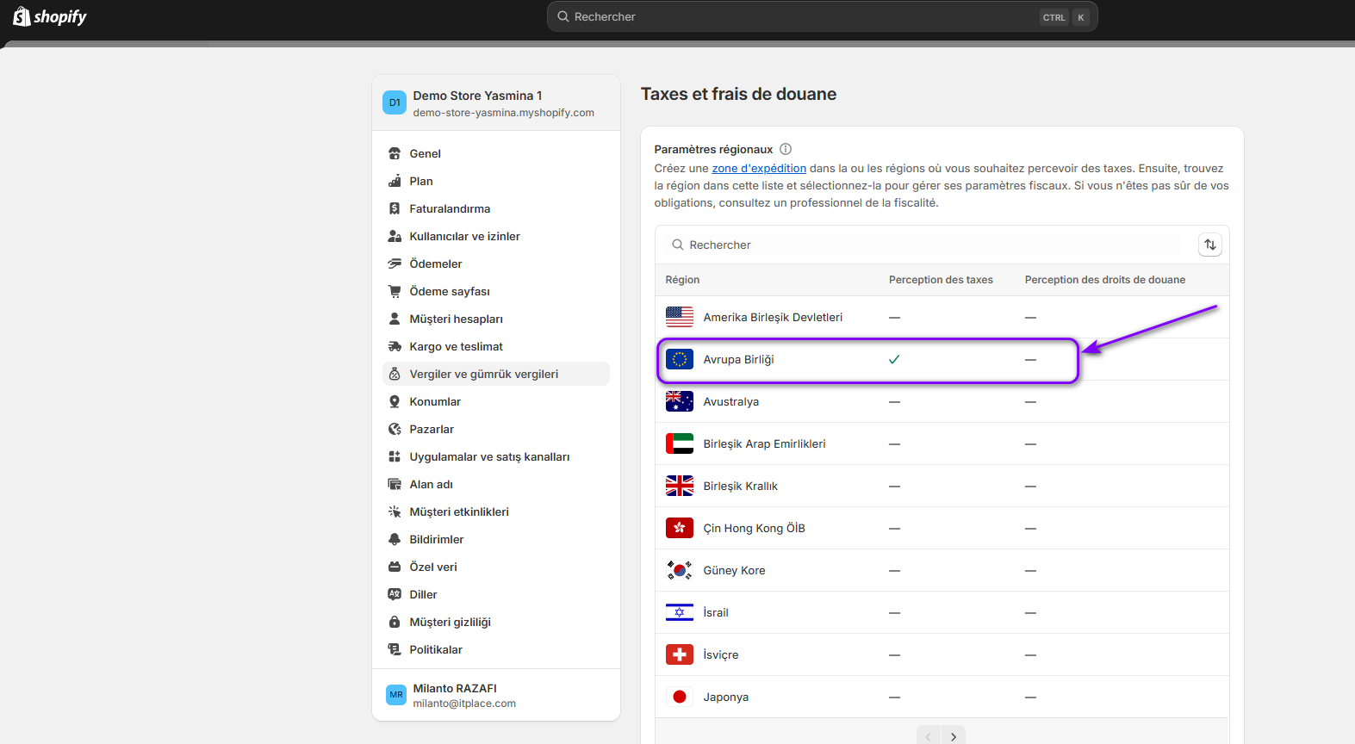Open the Çin Hong Kong ÖİB row
Image resolution: width=1355 pixels, height=744 pixels.
tap(942, 528)
